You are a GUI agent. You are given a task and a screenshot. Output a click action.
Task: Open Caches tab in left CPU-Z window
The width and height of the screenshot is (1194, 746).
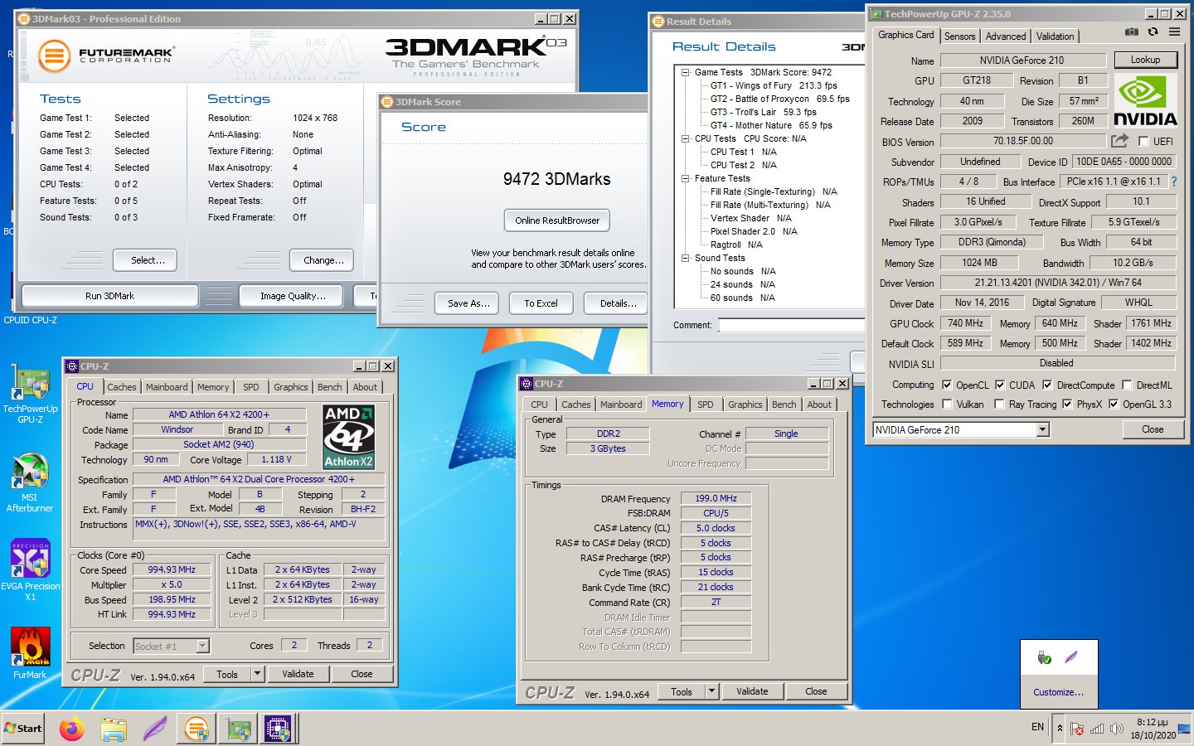(x=121, y=387)
